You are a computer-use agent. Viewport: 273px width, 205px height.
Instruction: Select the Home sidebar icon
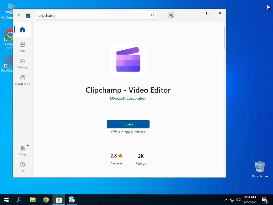pyautogui.click(x=22, y=30)
